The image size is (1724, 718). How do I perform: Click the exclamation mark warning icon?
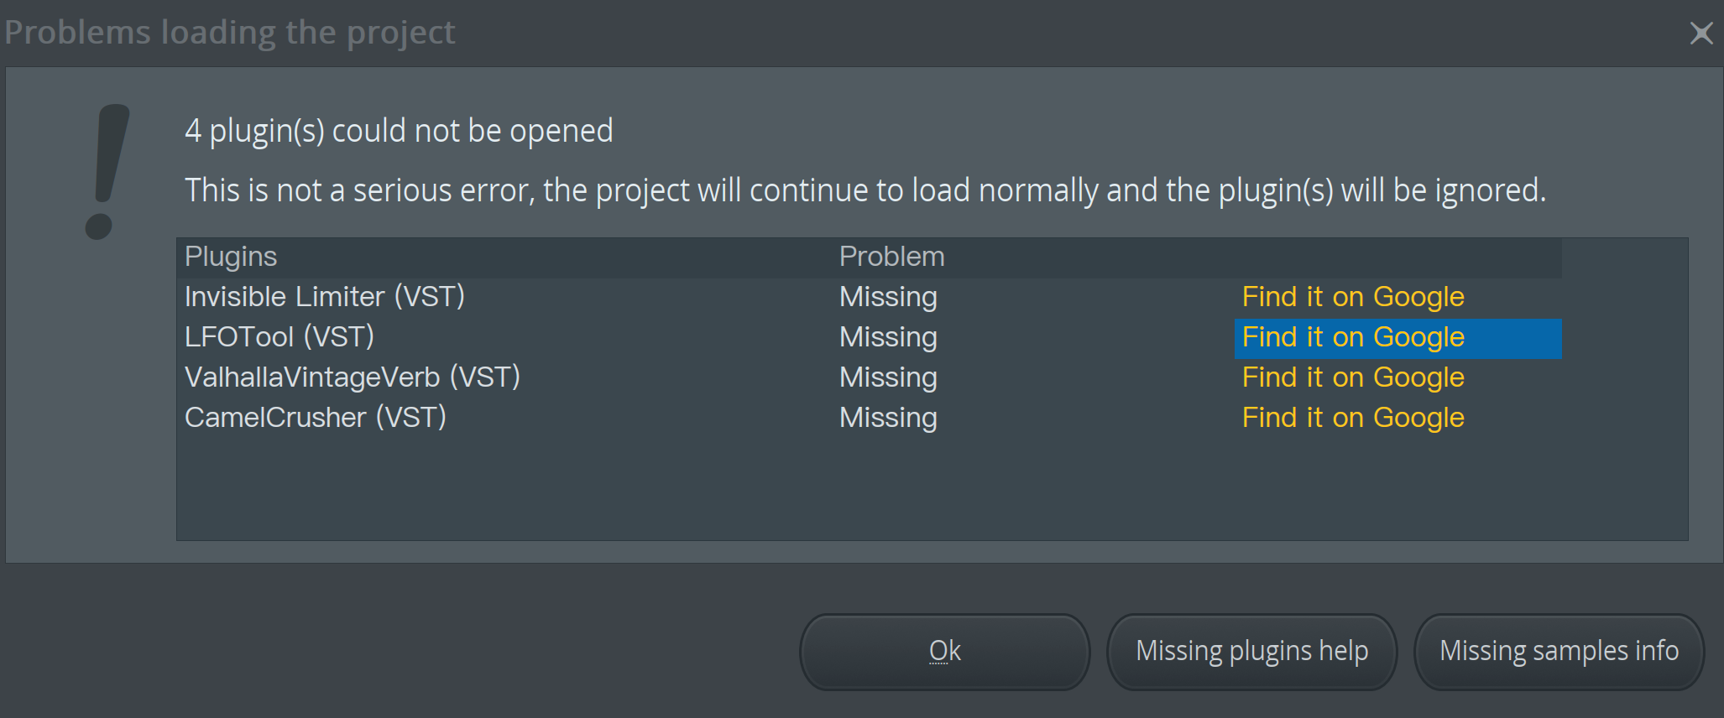(107, 172)
